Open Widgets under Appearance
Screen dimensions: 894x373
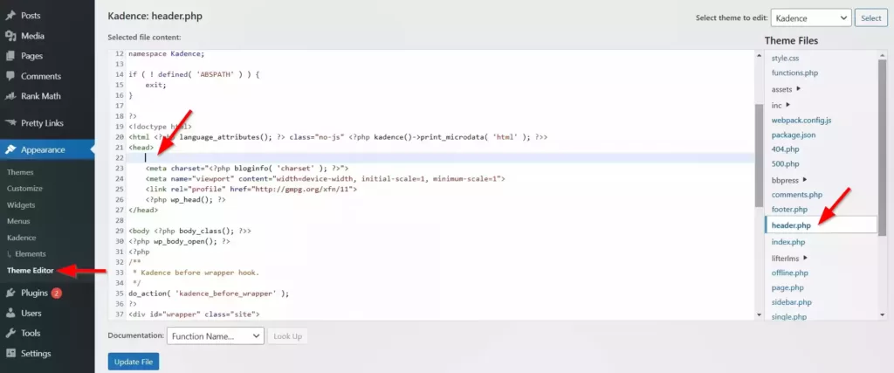click(x=21, y=204)
